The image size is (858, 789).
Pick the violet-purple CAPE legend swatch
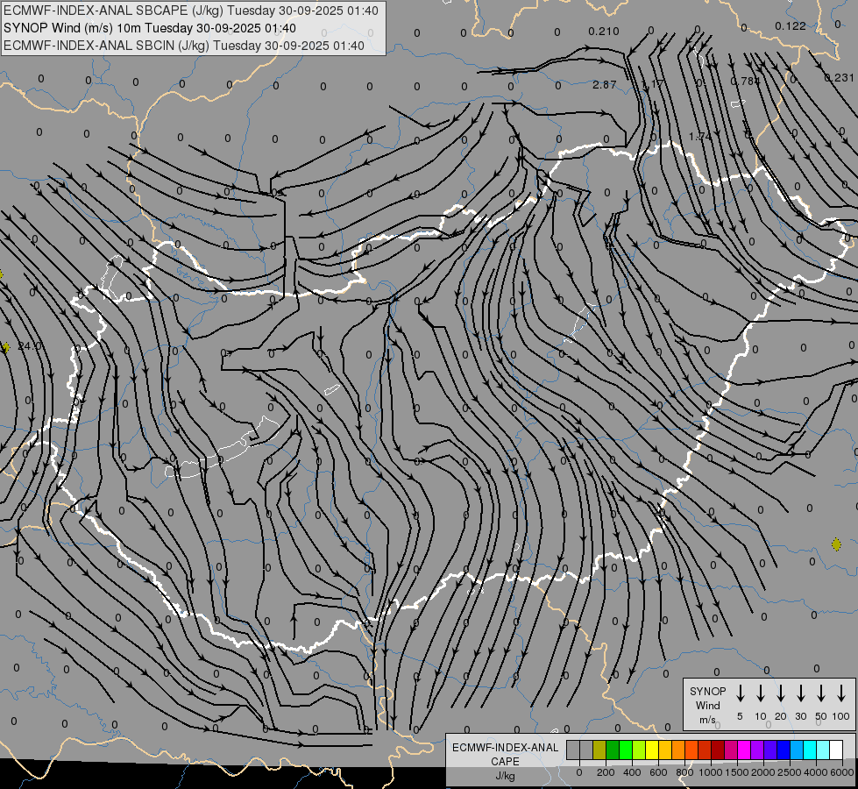click(x=758, y=750)
